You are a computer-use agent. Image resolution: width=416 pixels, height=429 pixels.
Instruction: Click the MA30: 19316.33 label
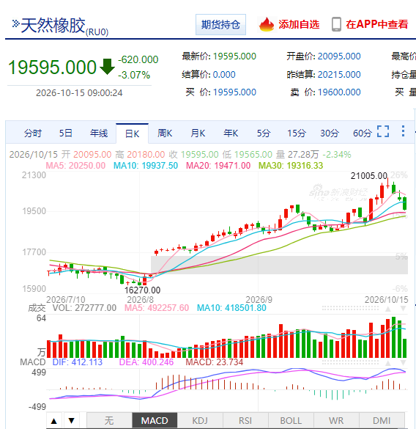click(x=291, y=166)
